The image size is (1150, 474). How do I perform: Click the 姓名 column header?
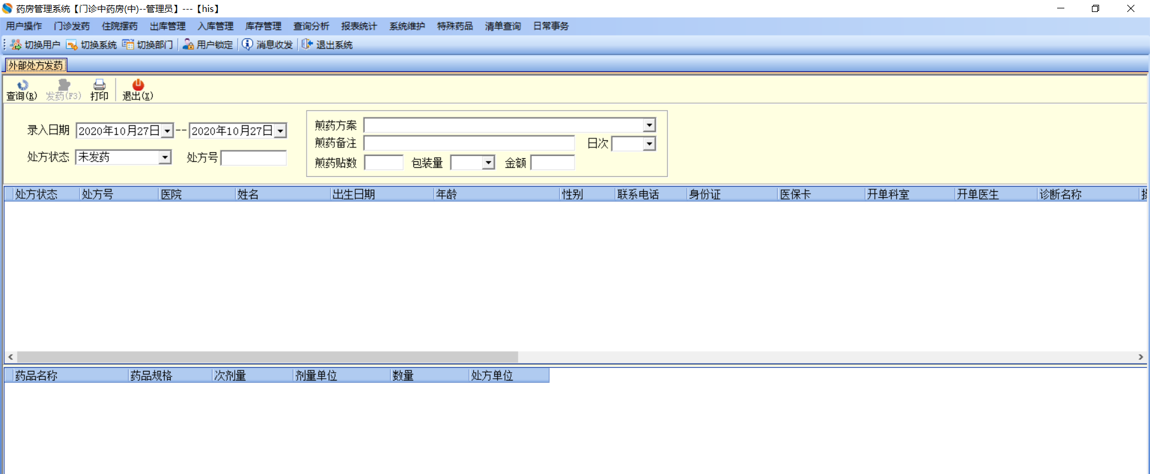(x=283, y=194)
